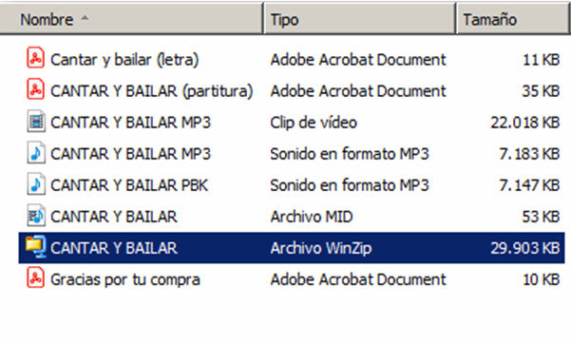Image resolution: width=571 pixels, height=344 pixels.
Task: Select Gracias por tu compra file name
Action: [125, 280]
